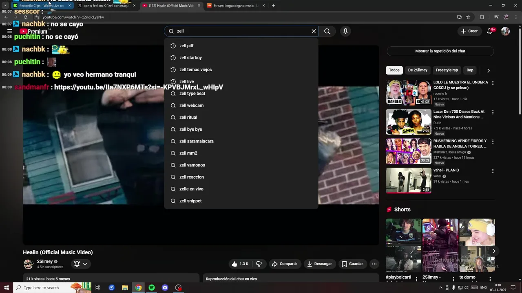Save video with Guardar button
The height and width of the screenshot is (293, 522).
coord(352,264)
